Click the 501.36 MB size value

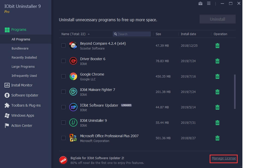coord(163,138)
